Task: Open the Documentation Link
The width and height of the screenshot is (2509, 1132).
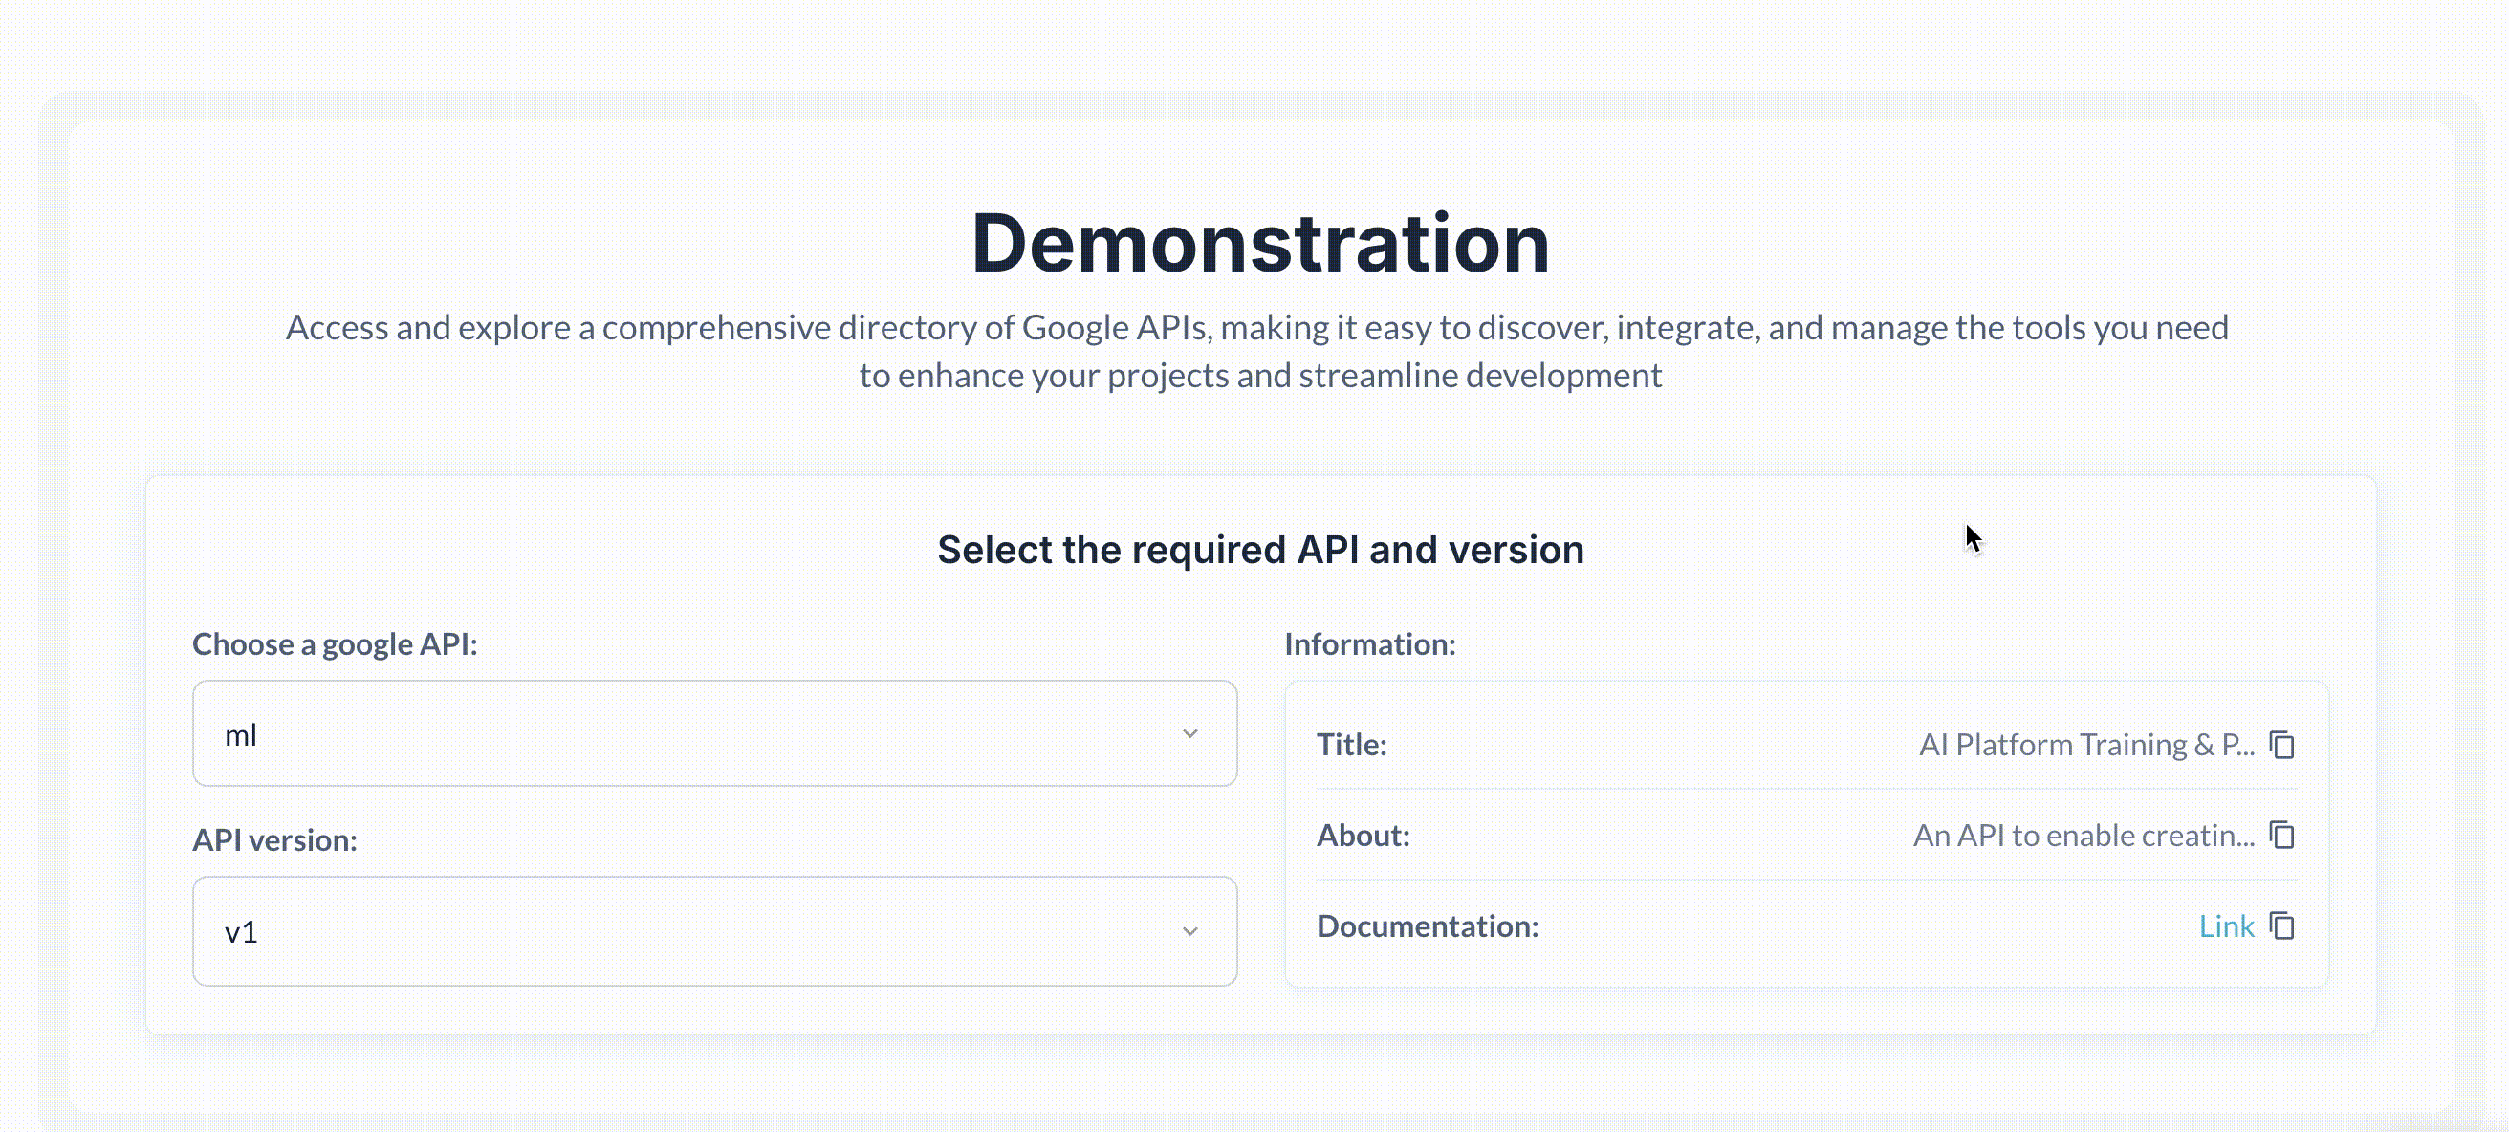Action: [x=2226, y=926]
